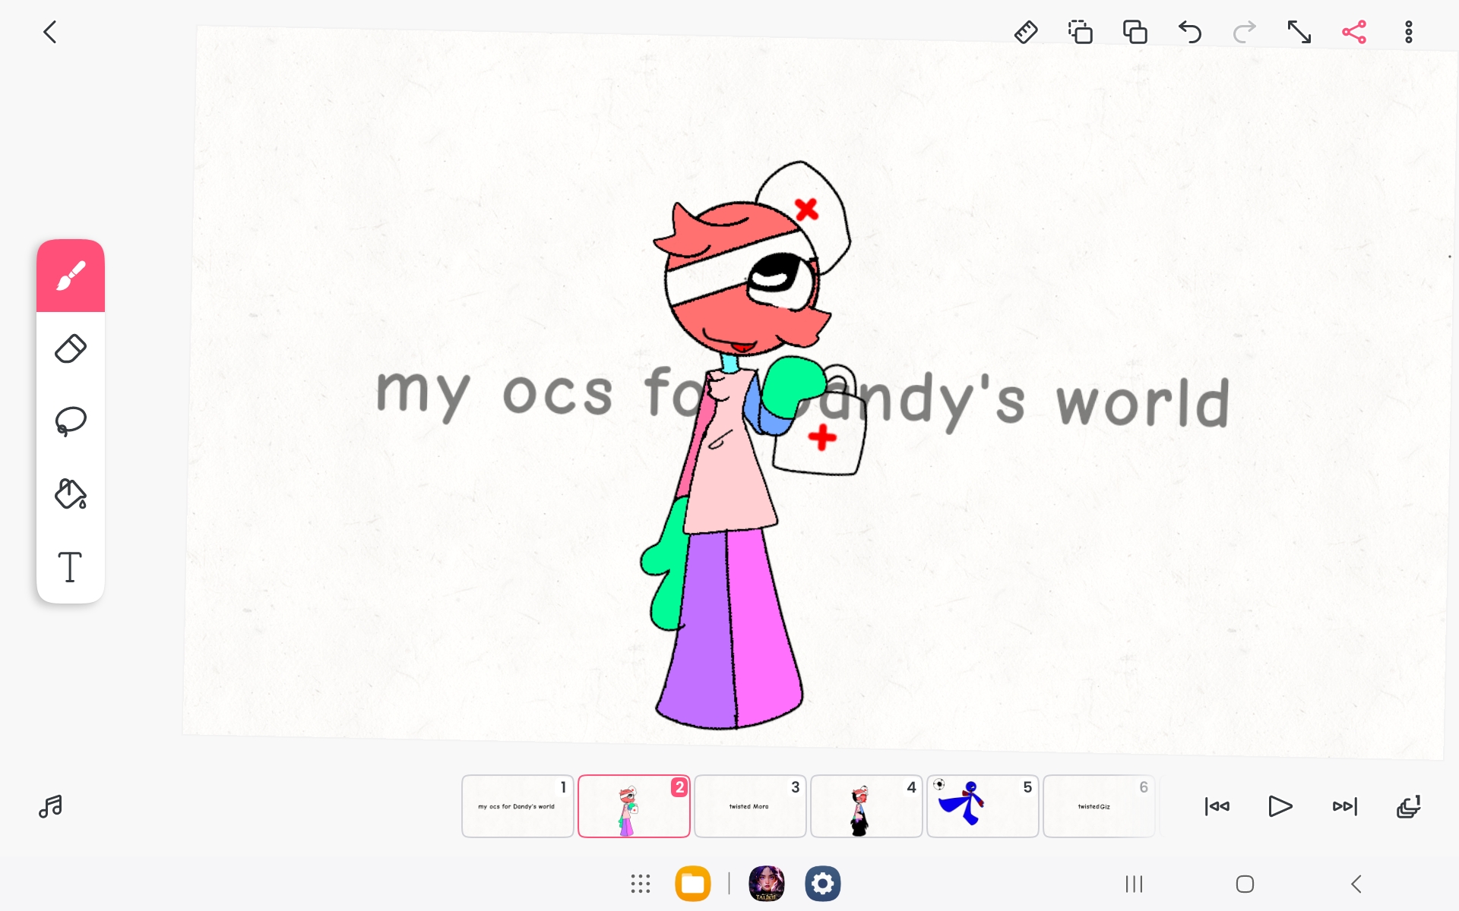
Task: Select frame 3 'twisted More' thumbnail
Action: [x=749, y=806]
